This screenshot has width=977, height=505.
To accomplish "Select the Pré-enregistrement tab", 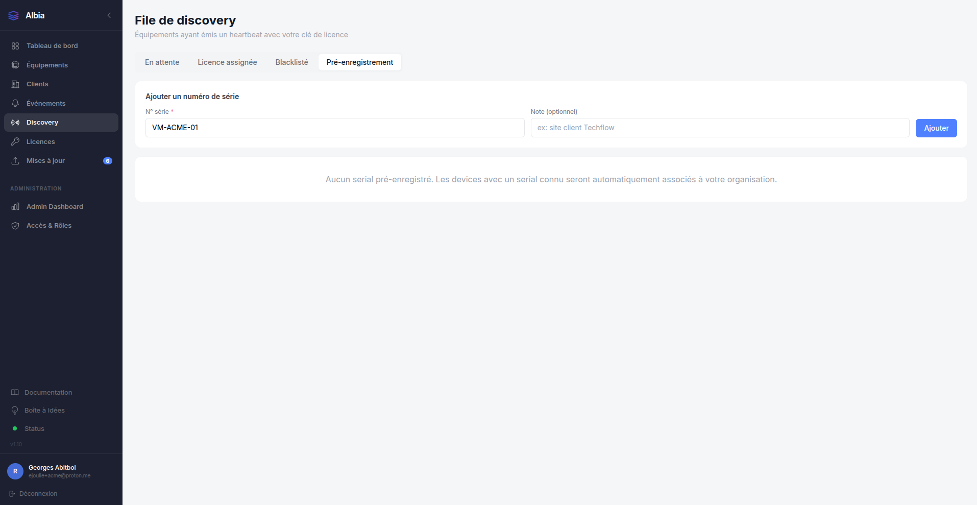I will tap(360, 62).
